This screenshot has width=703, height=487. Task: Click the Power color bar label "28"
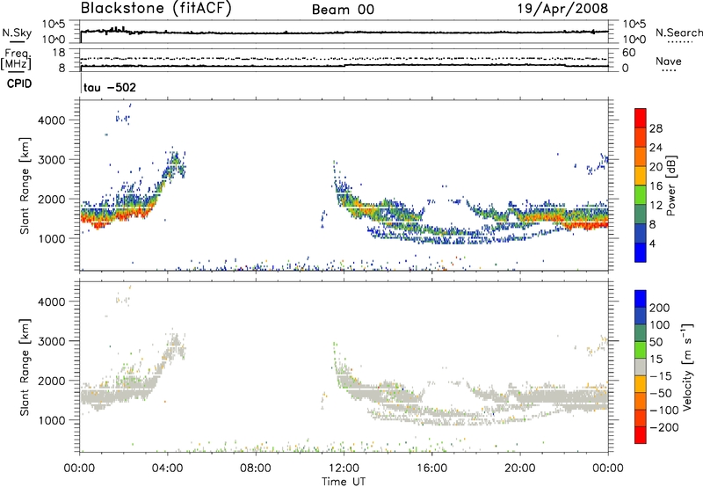click(x=656, y=128)
